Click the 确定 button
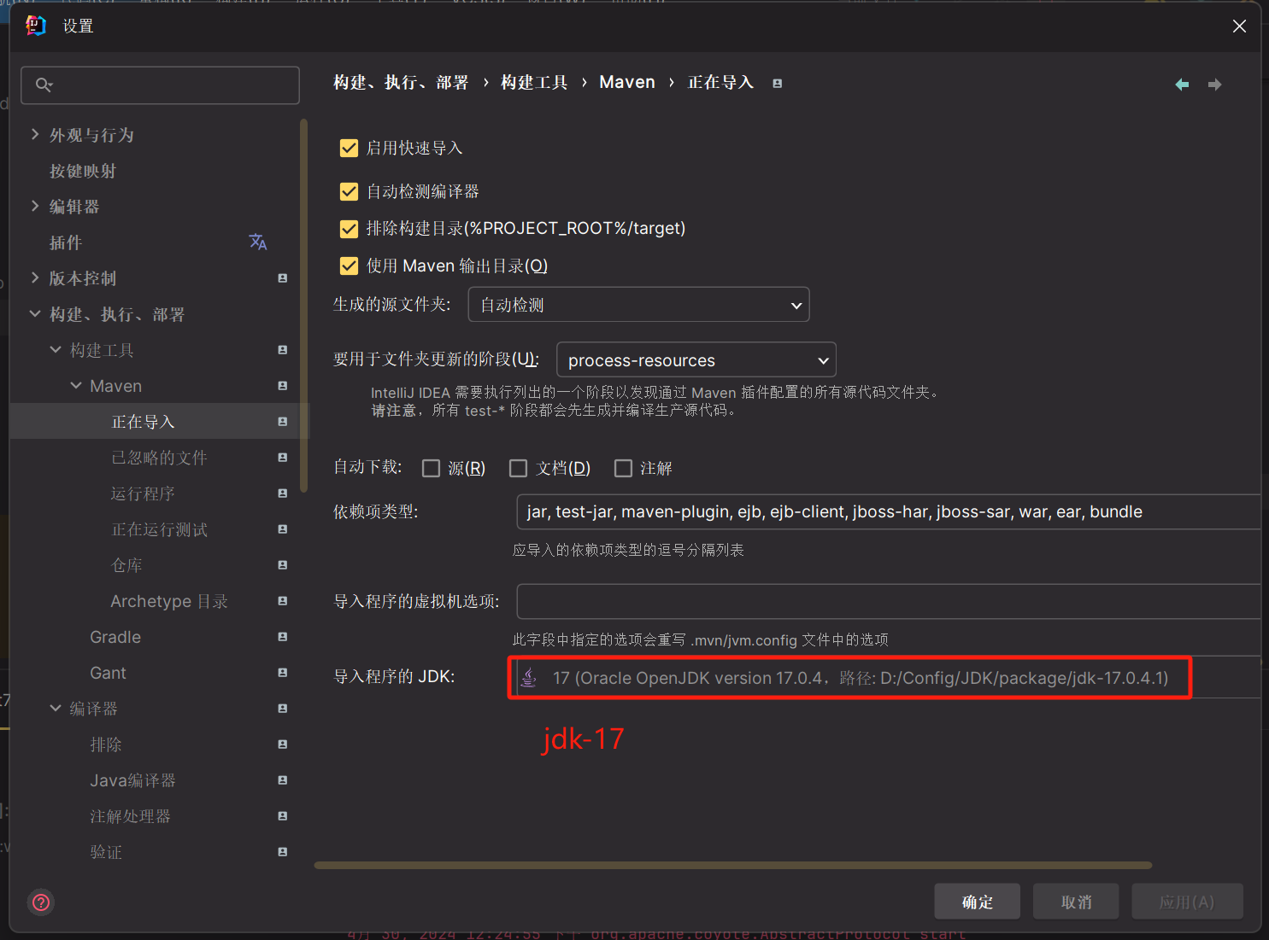 pyautogui.click(x=978, y=902)
